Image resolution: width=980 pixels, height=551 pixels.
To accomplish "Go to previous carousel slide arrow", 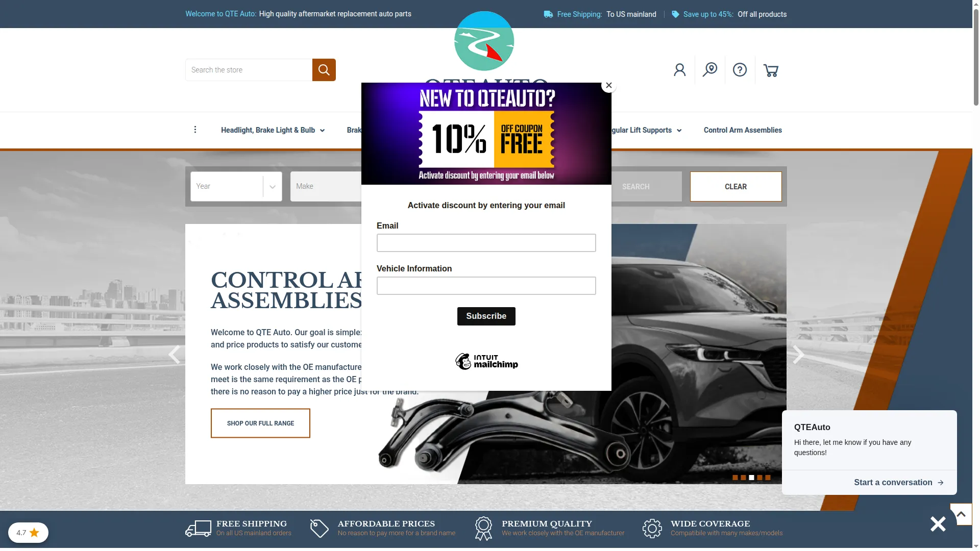I will 174,355.
